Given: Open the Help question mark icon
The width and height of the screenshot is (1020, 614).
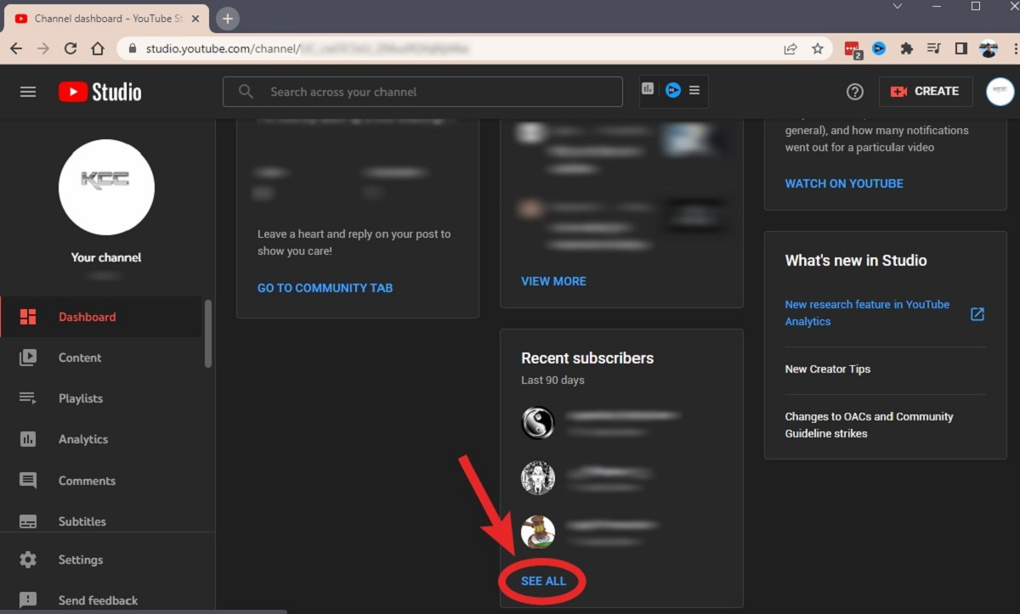Looking at the screenshot, I should [x=855, y=92].
